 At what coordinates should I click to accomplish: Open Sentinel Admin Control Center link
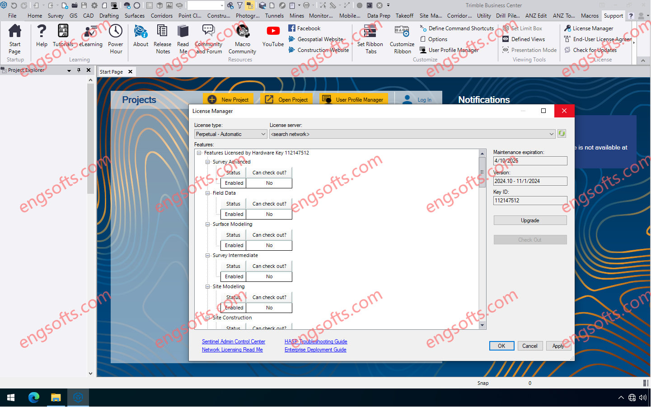234,342
